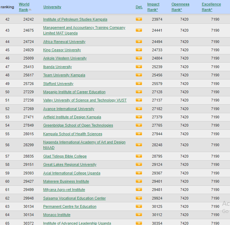Click details arrow for Africa Renewal University
Image resolution: width=230 pixels, height=225 pixels.
[139, 42]
